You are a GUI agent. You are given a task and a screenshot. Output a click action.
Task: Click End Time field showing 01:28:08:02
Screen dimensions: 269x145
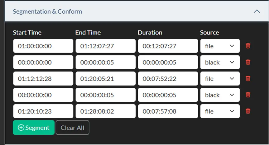click(105, 111)
